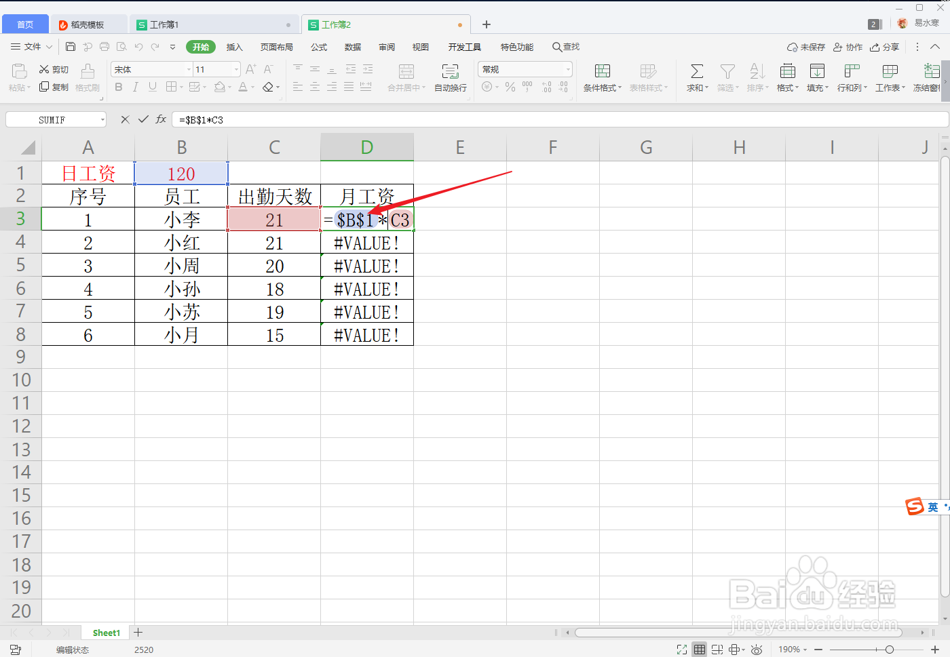
Task: Toggle bold formatting with the B button
Action: pos(119,87)
